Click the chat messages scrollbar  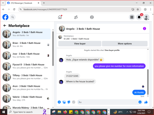[148, 82]
